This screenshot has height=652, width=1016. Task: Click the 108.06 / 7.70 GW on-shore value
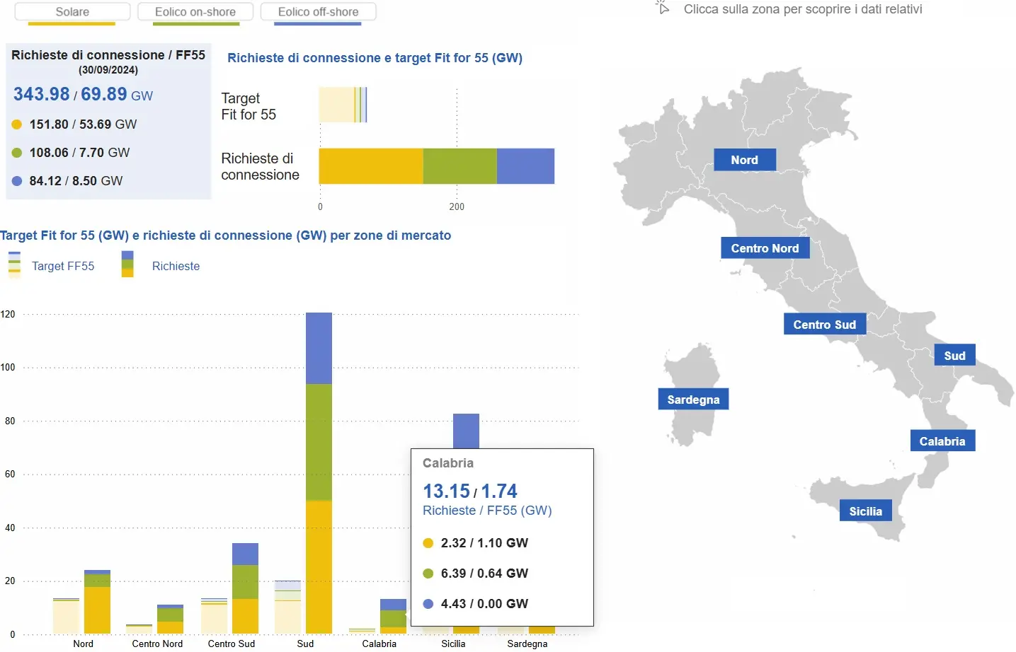pyautogui.click(x=79, y=153)
